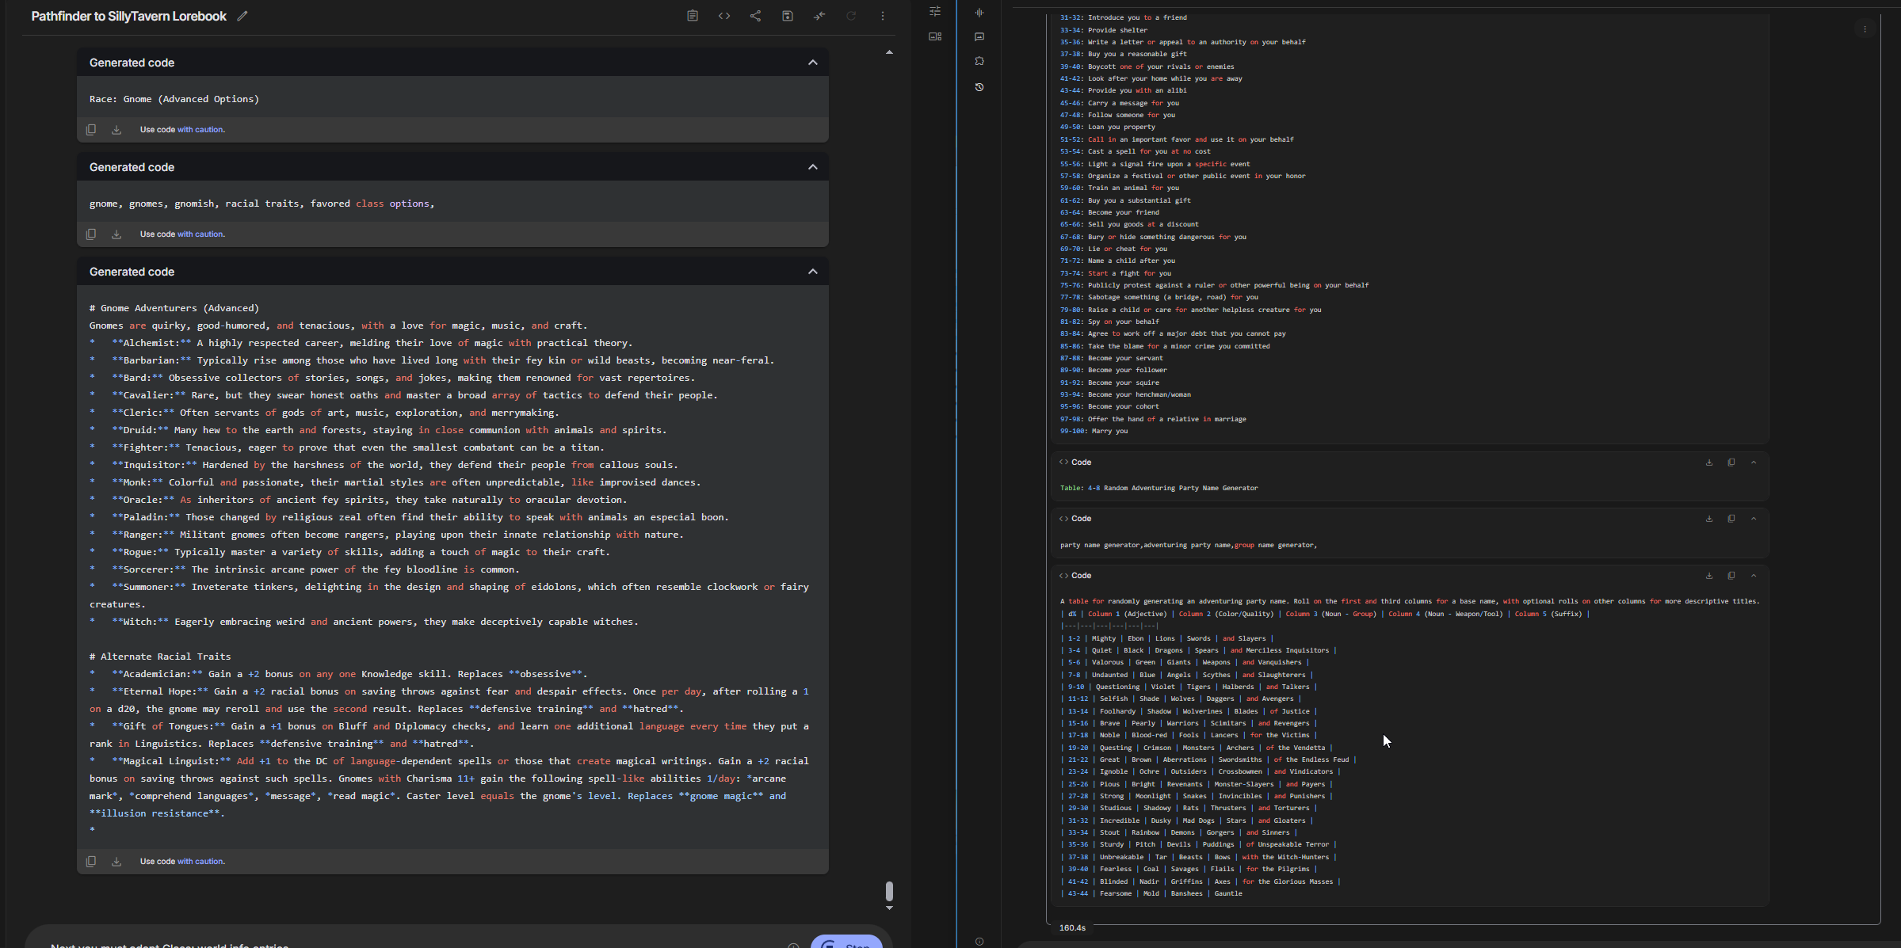Copy the 'gnome, gnomes, gnomish' keywords code block
The image size is (1901, 948).
click(91, 234)
